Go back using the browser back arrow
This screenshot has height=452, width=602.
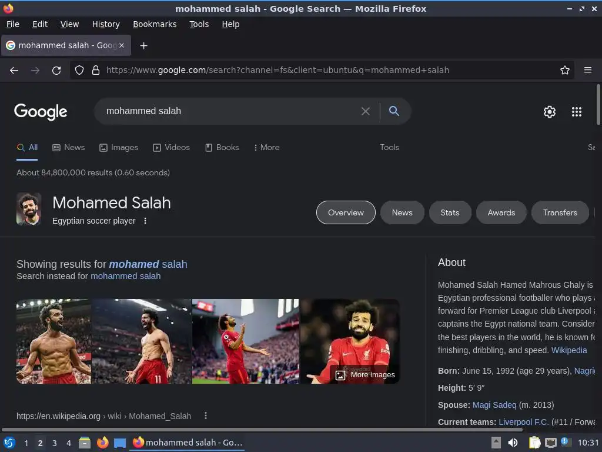tap(14, 71)
